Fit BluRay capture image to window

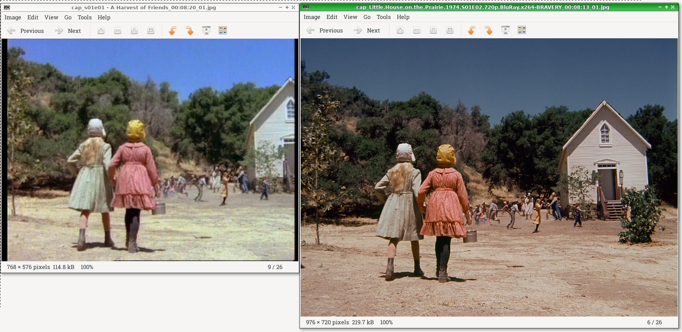[x=450, y=31]
